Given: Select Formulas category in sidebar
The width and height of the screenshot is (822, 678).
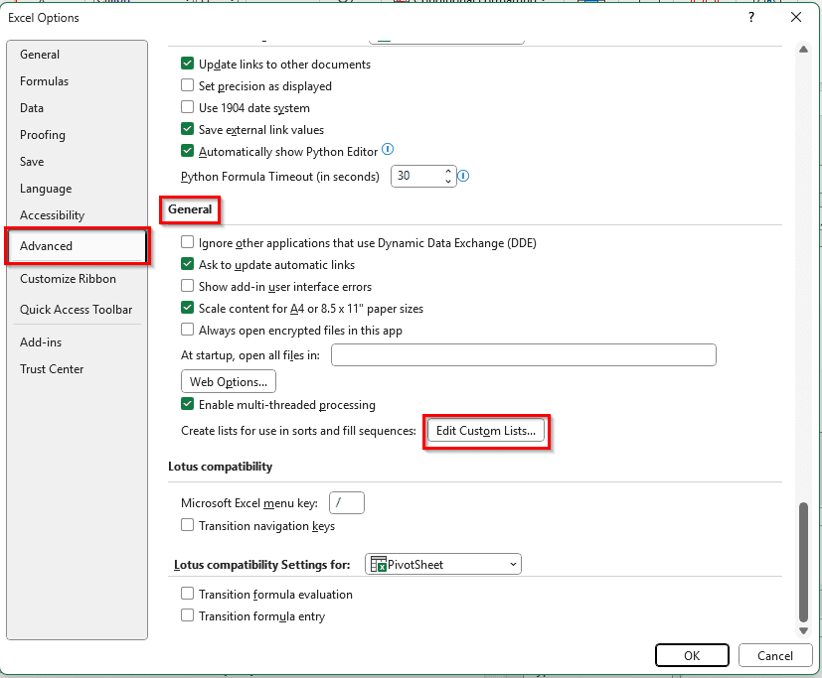Looking at the screenshot, I should pos(44,81).
